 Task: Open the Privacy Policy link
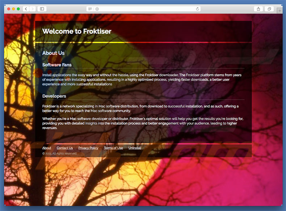pyautogui.click(x=88, y=148)
